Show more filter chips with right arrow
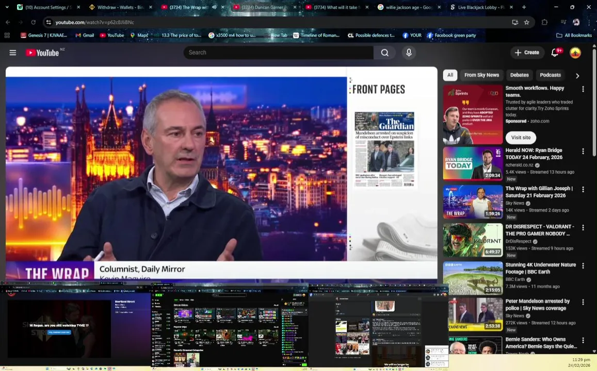 (577, 76)
